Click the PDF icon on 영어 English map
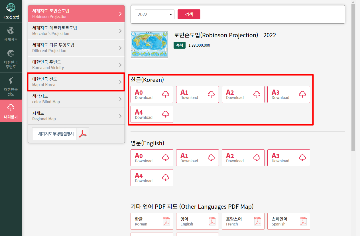360x236 pixels. 212,221
